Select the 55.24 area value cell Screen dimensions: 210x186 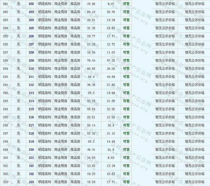(x=91, y=109)
